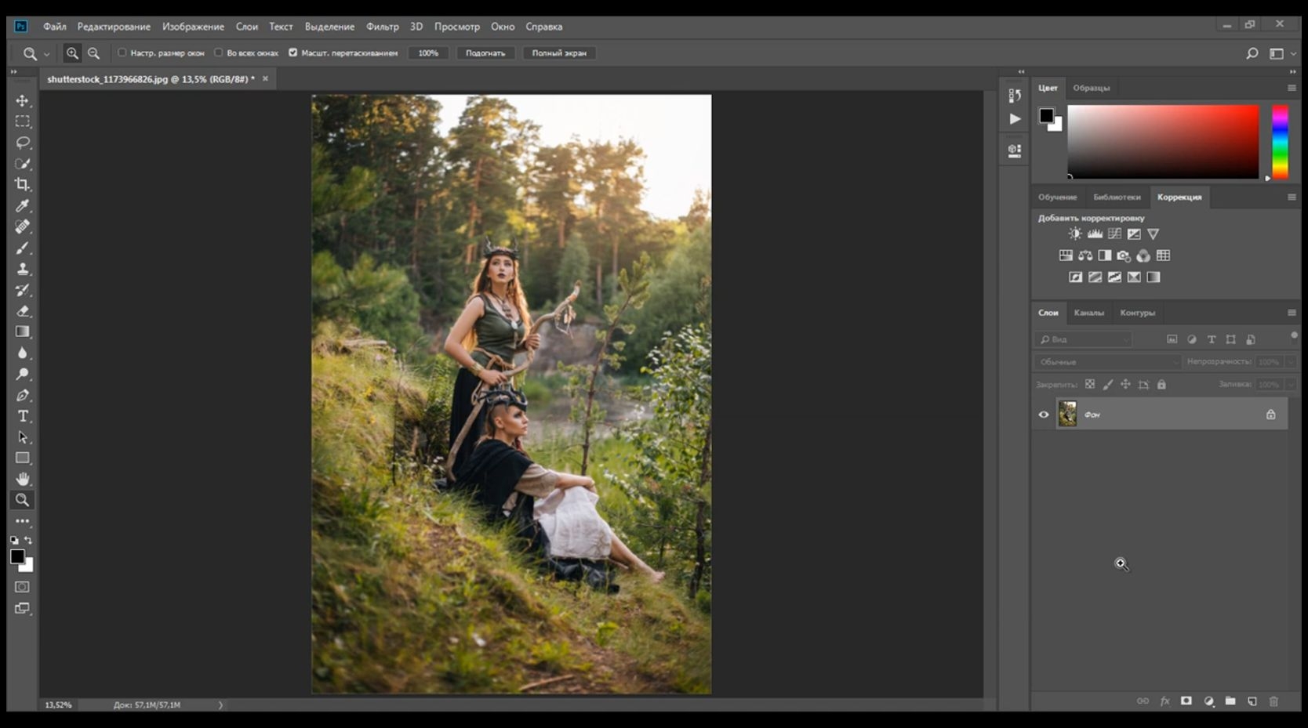Click zoom out magnifier in options bar
The image size is (1308, 728).
(x=93, y=53)
